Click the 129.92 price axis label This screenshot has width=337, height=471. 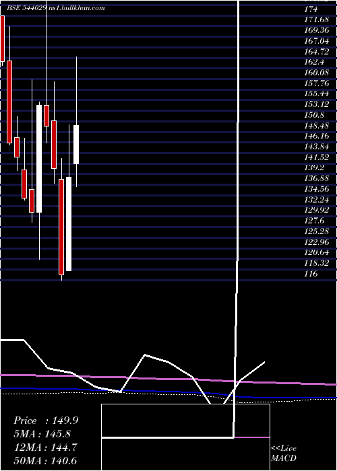(317, 210)
